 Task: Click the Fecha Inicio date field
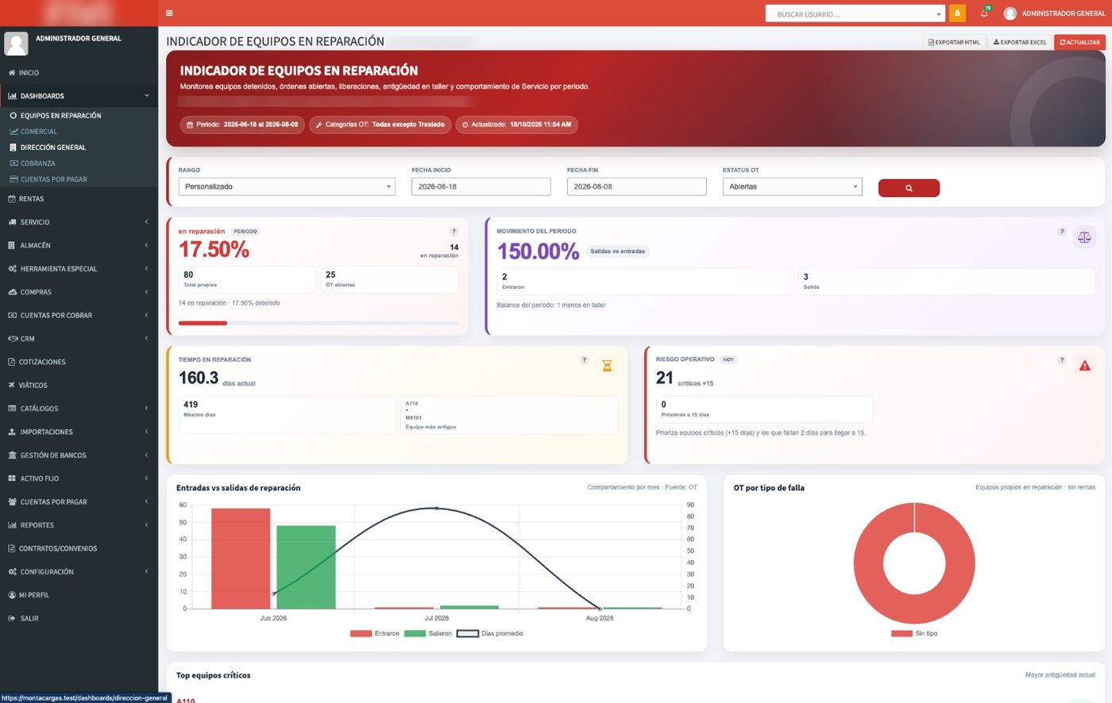pos(481,186)
